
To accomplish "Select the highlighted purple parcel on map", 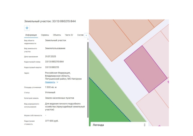I will pos(146,69).
